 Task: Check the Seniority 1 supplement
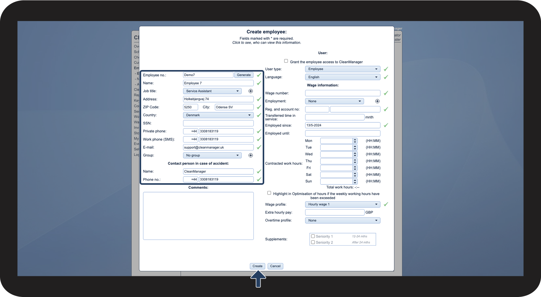[313, 236]
